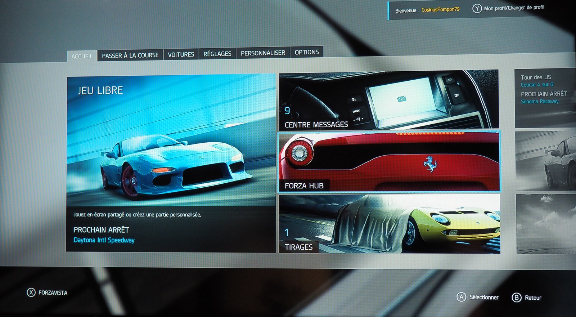576x317 pixels.
Task: Open the PERSONNALISER tab
Action: 263,53
